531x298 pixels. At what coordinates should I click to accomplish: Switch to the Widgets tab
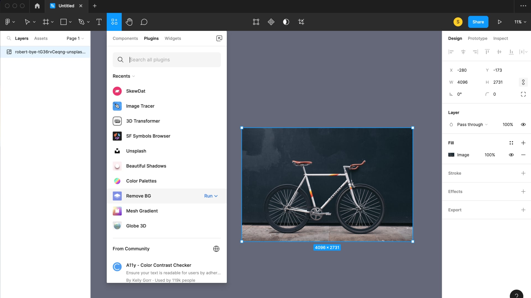coord(173,38)
